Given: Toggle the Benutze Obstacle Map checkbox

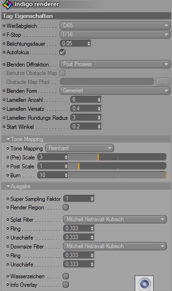Looking at the screenshot, I should (x=63, y=73).
